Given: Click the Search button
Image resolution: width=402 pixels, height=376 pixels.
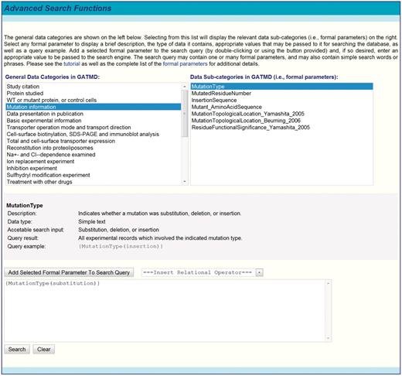Looking at the screenshot, I should (17, 349).
